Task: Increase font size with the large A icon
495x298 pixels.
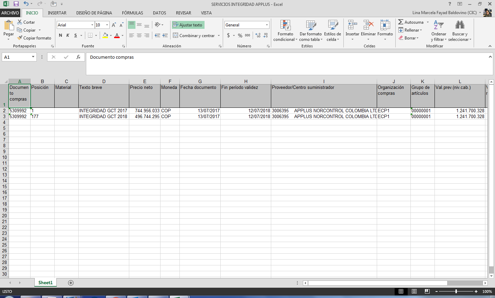Action: [114, 25]
